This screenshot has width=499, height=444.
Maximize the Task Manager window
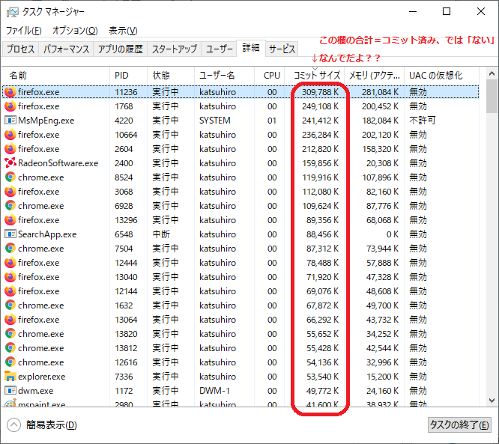[x=447, y=11]
